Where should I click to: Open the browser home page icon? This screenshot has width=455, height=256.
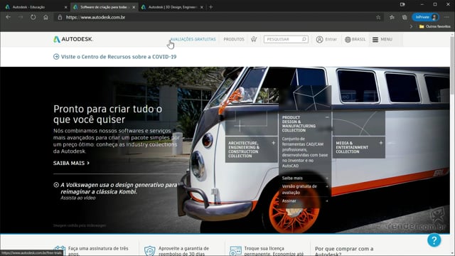click(45, 17)
